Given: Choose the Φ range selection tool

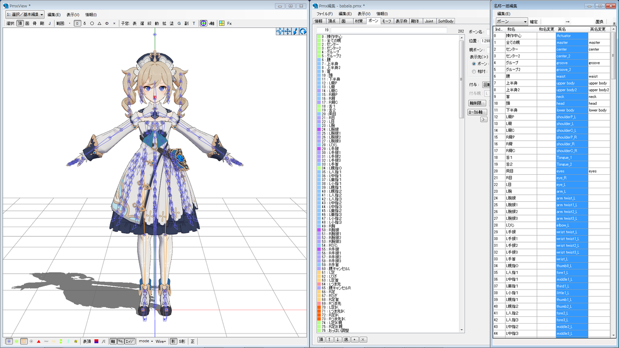Looking at the screenshot, I should pyautogui.click(x=106, y=24).
